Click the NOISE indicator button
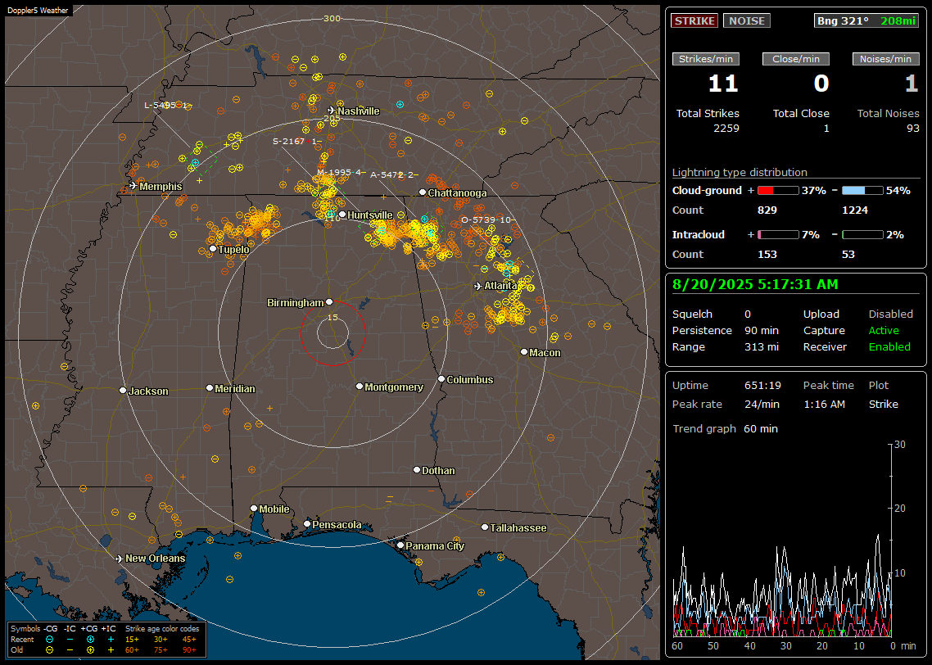The height and width of the screenshot is (665, 932). [747, 20]
